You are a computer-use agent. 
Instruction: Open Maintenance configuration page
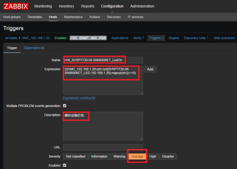pos(73,17)
